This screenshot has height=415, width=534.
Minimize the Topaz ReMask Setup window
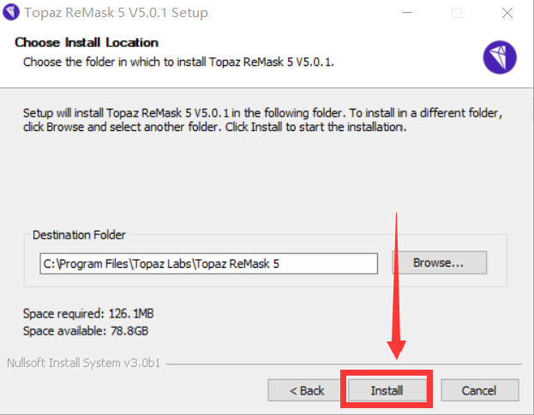point(407,13)
